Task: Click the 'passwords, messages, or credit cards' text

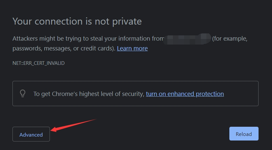Action: [x=63, y=48]
